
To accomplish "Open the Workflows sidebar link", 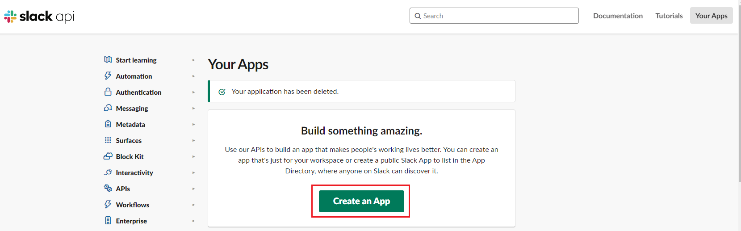I will coord(133,205).
